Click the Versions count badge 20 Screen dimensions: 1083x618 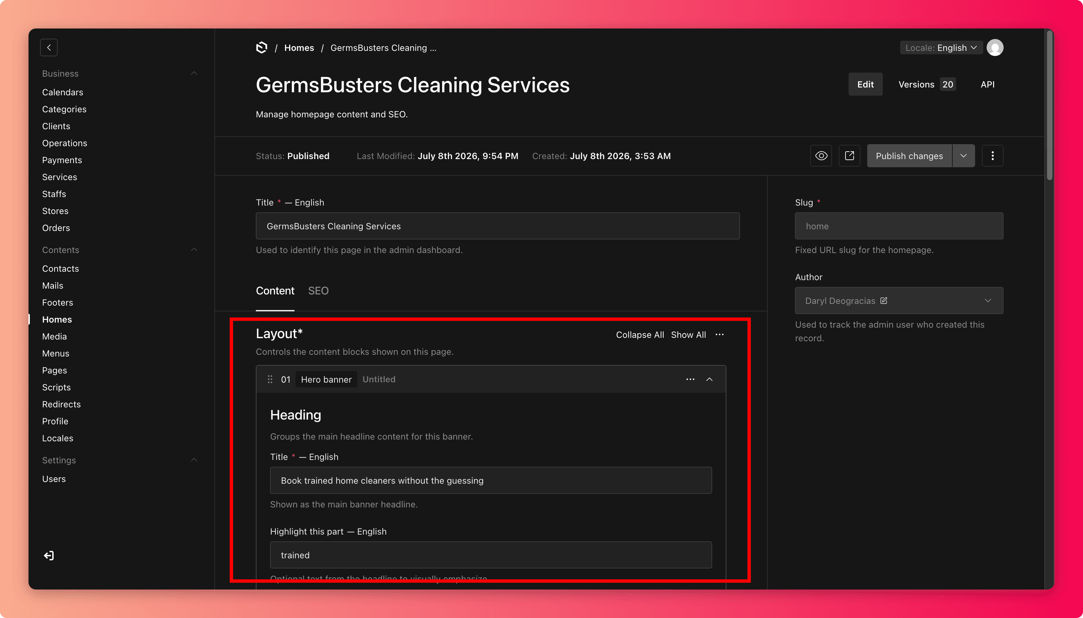point(948,84)
